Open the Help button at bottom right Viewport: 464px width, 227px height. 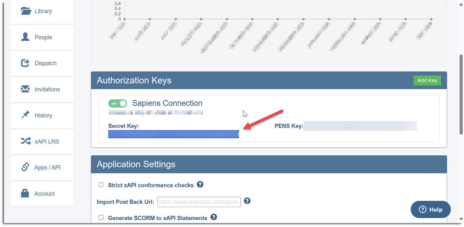(430, 209)
